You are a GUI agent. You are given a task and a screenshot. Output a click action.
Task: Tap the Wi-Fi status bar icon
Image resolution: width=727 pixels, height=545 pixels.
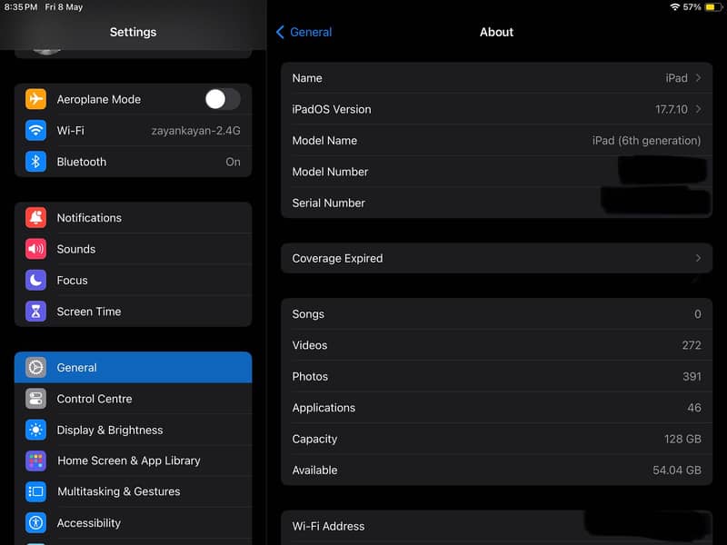tap(674, 7)
